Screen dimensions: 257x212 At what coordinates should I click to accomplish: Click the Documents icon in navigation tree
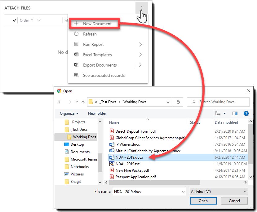click(x=67, y=152)
